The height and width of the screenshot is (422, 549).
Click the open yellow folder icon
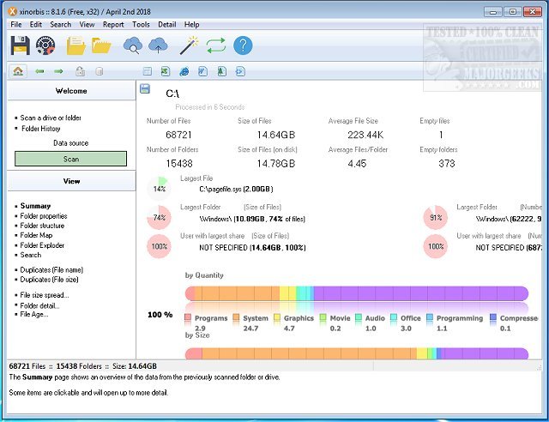pyautogui.click(x=101, y=45)
